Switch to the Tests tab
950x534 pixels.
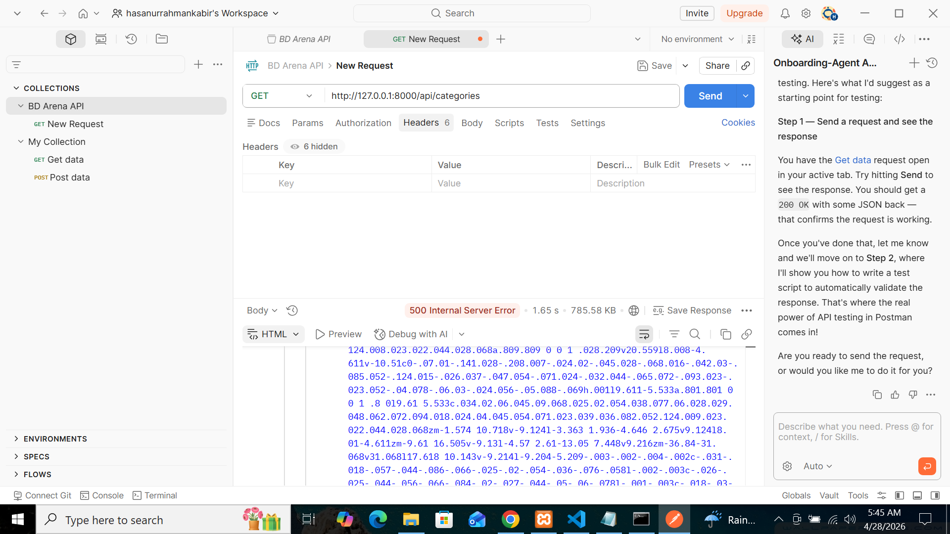547,123
